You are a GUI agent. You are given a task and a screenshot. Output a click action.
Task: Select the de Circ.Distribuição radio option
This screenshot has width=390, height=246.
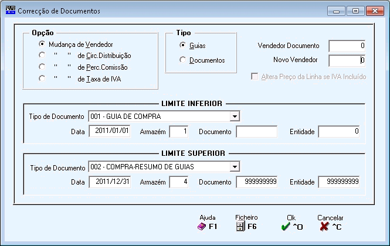pos(42,55)
